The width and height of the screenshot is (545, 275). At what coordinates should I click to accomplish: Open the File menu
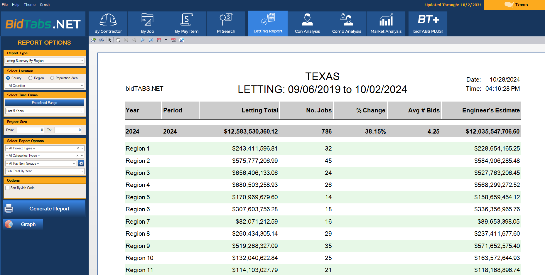5,5
